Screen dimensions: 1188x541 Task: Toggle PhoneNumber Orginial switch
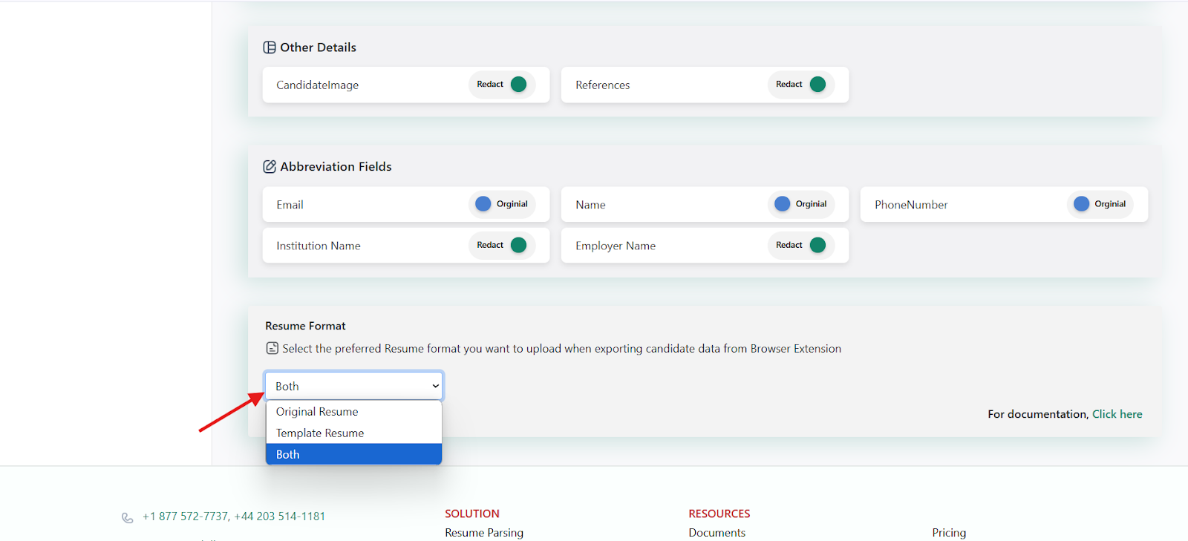click(x=1100, y=204)
